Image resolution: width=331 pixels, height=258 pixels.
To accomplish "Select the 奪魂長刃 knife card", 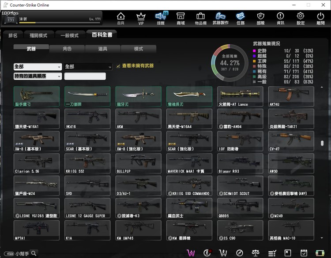I will point(189,96).
